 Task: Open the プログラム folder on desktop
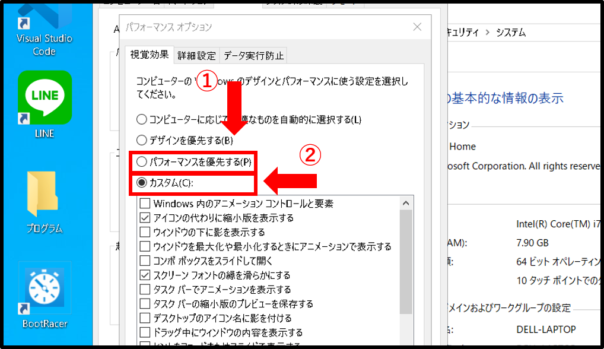(x=44, y=202)
